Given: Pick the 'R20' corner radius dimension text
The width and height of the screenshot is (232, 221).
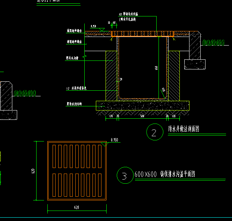Looking at the screenshot, I should [x=163, y=90].
